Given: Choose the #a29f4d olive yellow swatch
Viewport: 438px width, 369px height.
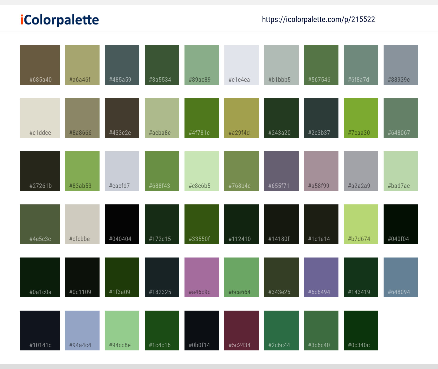Looking at the screenshot, I should click(242, 118).
